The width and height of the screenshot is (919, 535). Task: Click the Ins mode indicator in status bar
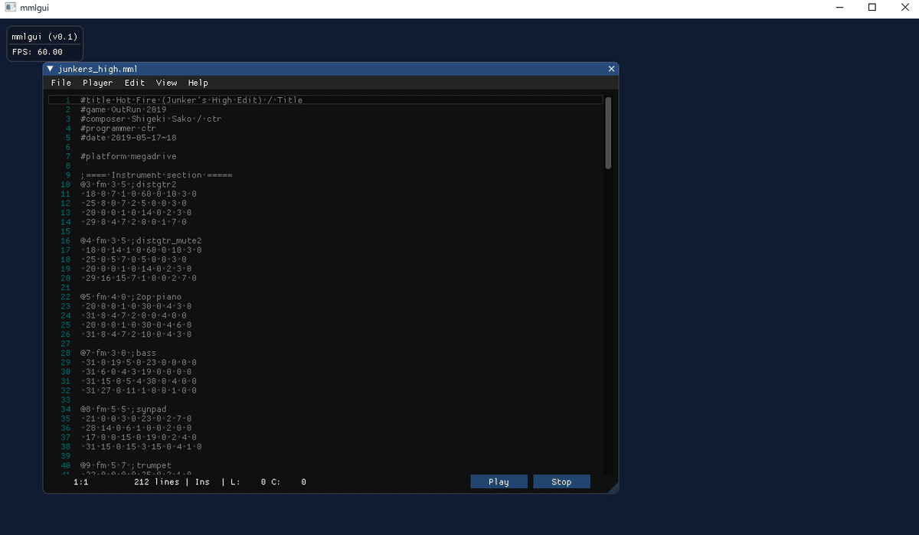pyautogui.click(x=201, y=481)
